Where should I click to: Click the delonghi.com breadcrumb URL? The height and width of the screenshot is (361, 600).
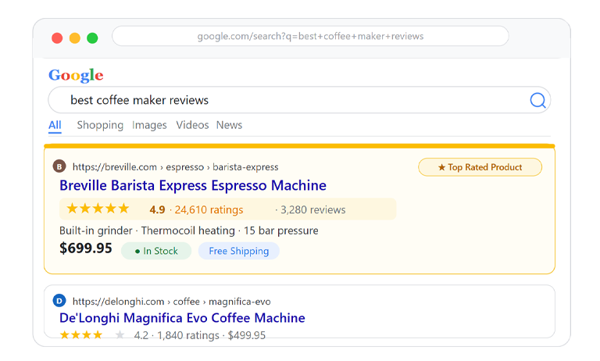point(171,302)
